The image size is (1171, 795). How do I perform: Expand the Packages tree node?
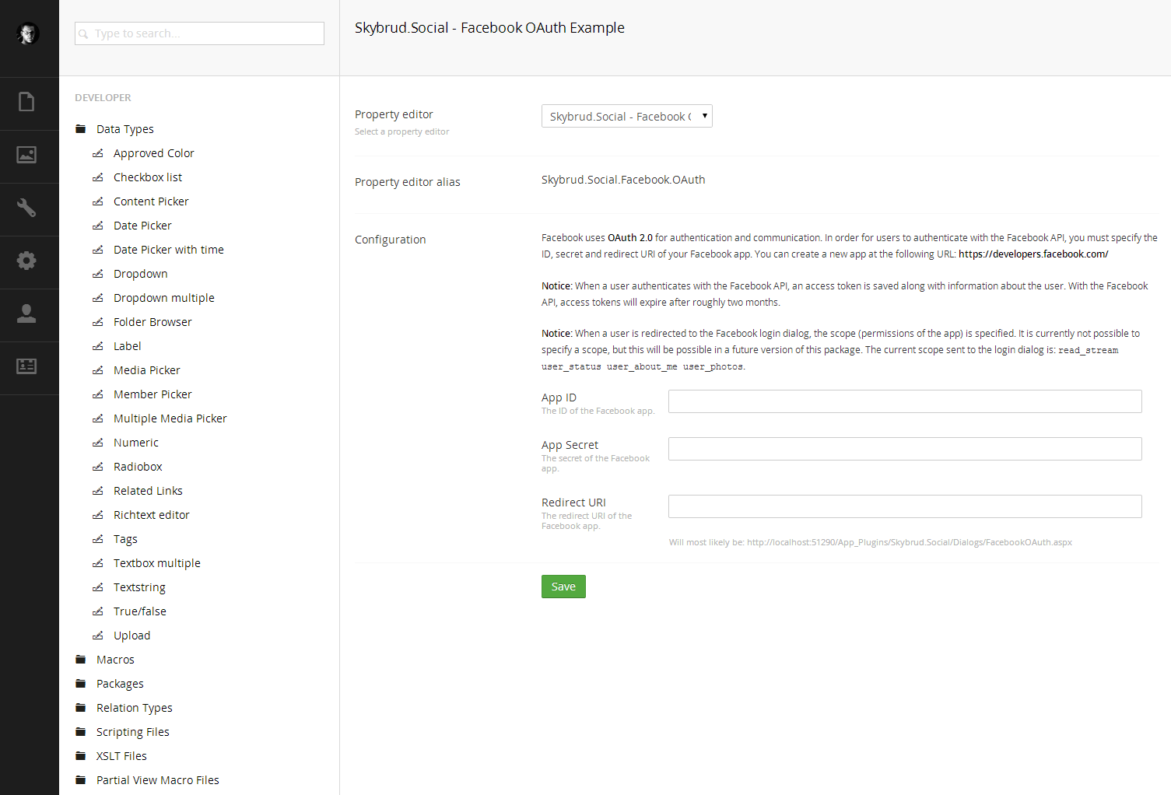pyautogui.click(x=120, y=684)
